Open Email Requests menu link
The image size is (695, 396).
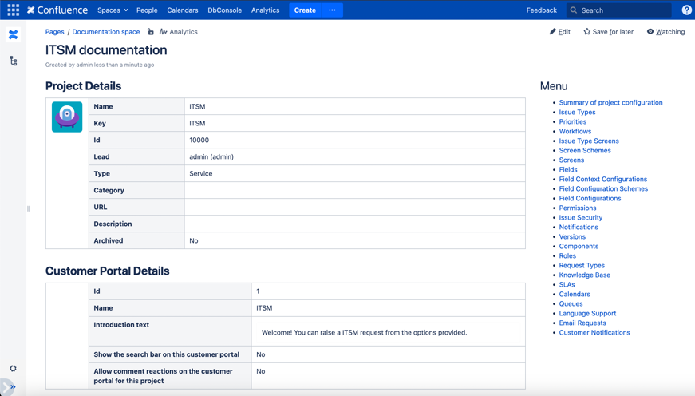coord(582,323)
